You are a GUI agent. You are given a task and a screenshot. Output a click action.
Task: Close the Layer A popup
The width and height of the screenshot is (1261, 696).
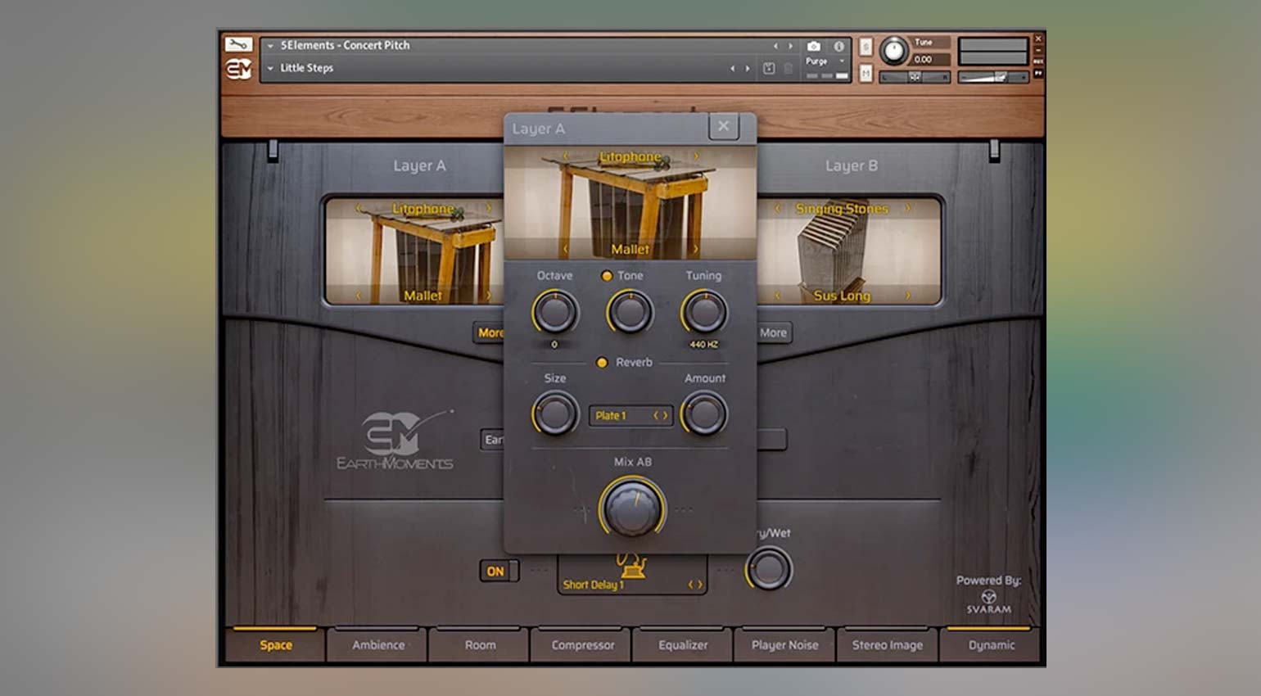pos(723,126)
